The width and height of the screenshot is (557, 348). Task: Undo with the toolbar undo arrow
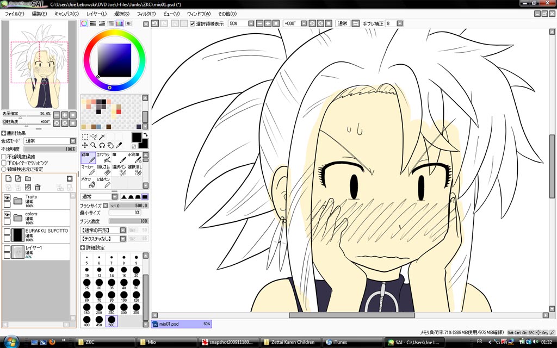[155, 23]
